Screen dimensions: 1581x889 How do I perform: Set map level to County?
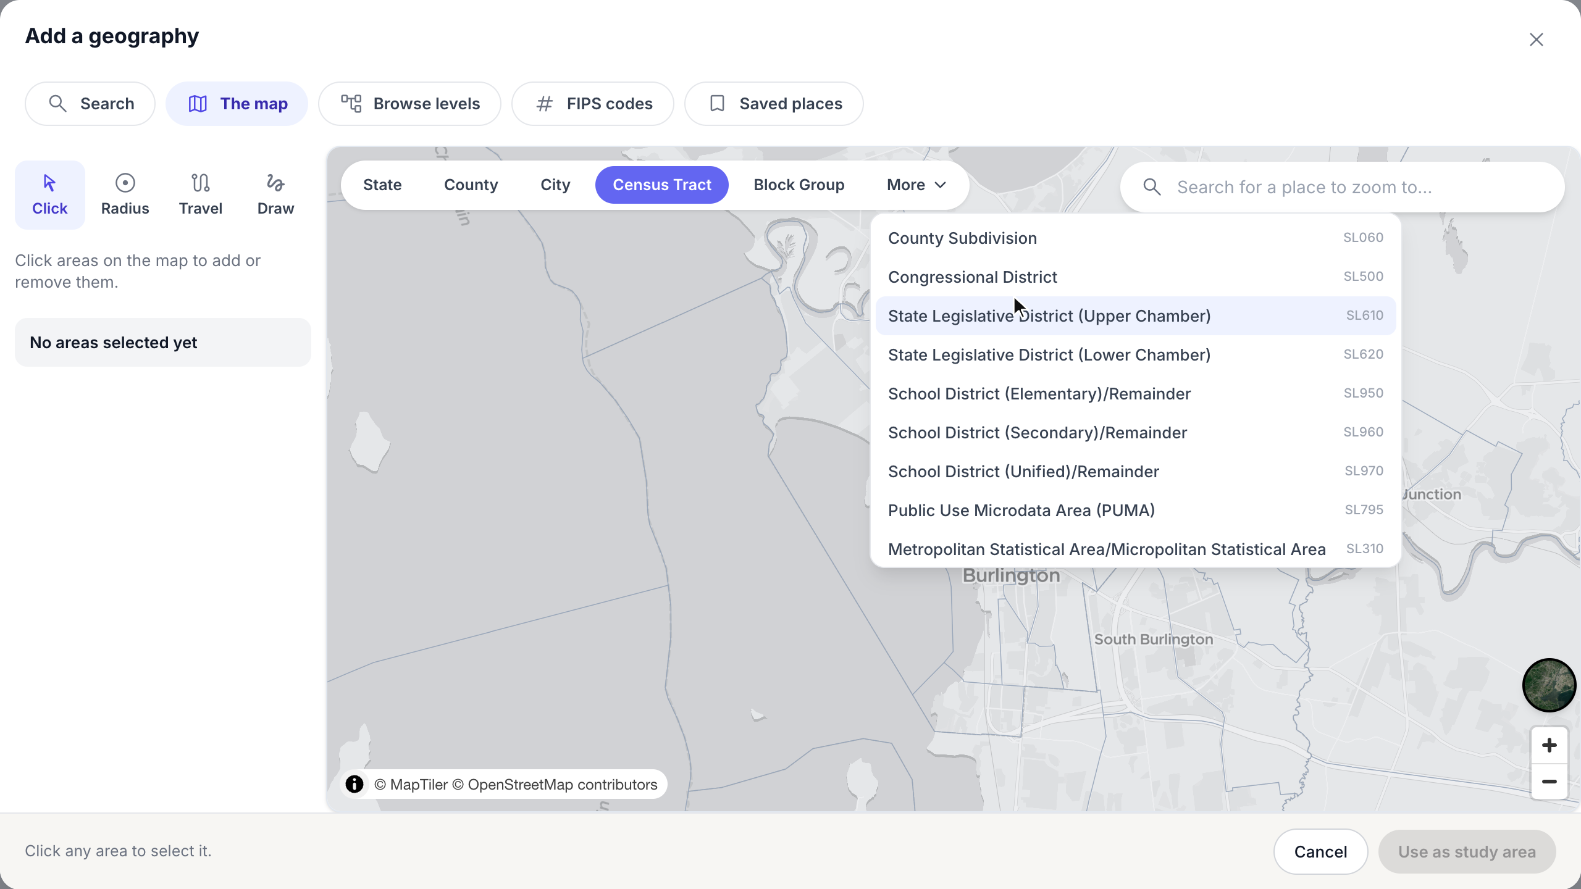tap(471, 185)
